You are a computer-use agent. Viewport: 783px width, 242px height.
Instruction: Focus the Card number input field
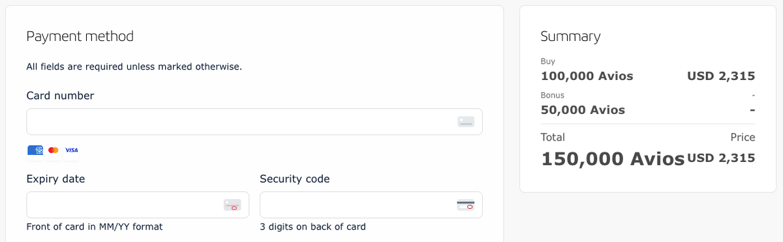(254, 122)
